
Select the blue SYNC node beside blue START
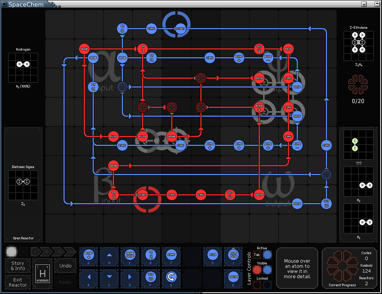click(x=151, y=29)
